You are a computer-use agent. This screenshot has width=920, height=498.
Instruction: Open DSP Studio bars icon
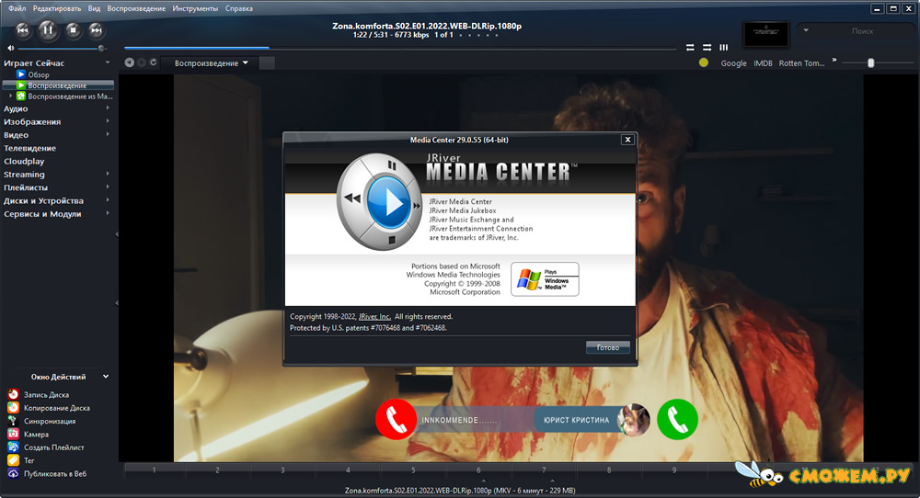pos(724,48)
